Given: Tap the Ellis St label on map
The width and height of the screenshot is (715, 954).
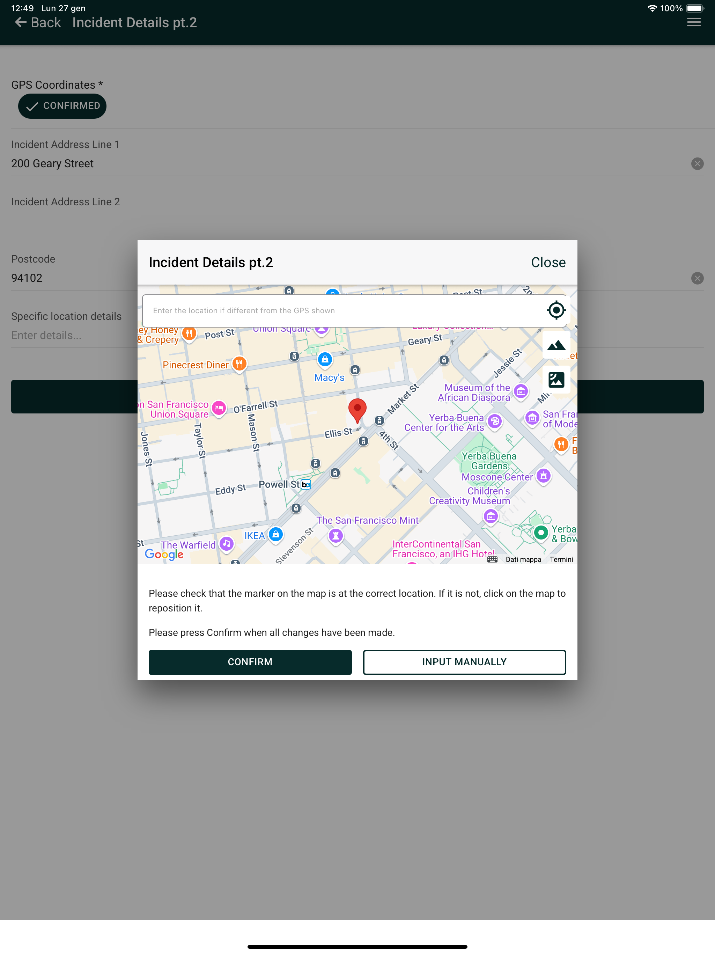Looking at the screenshot, I should [338, 433].
